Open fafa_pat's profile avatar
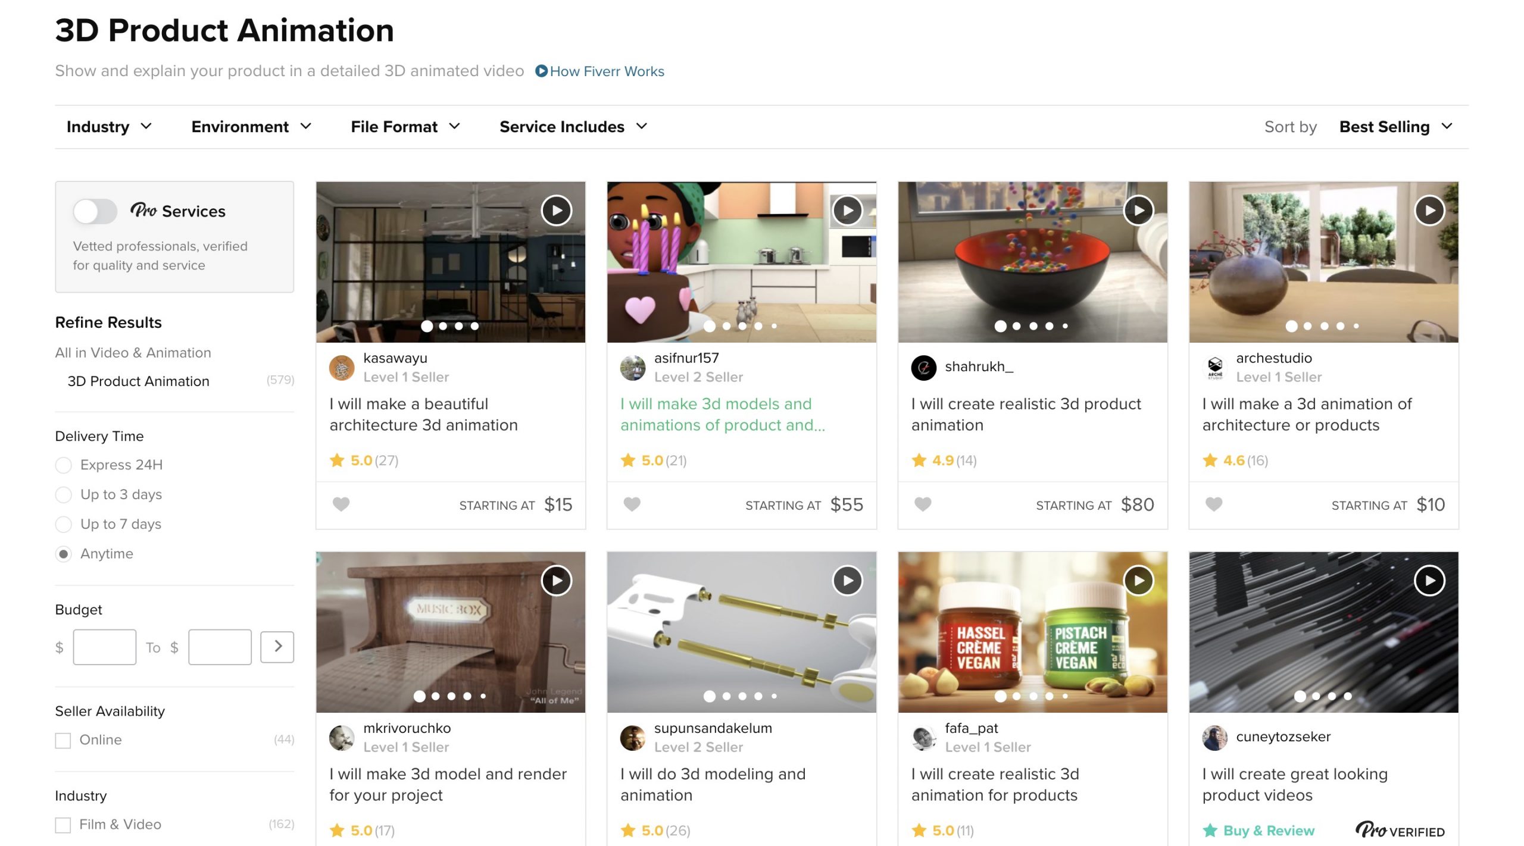This screenshot has height=846, width=1524. coord(924,738)
